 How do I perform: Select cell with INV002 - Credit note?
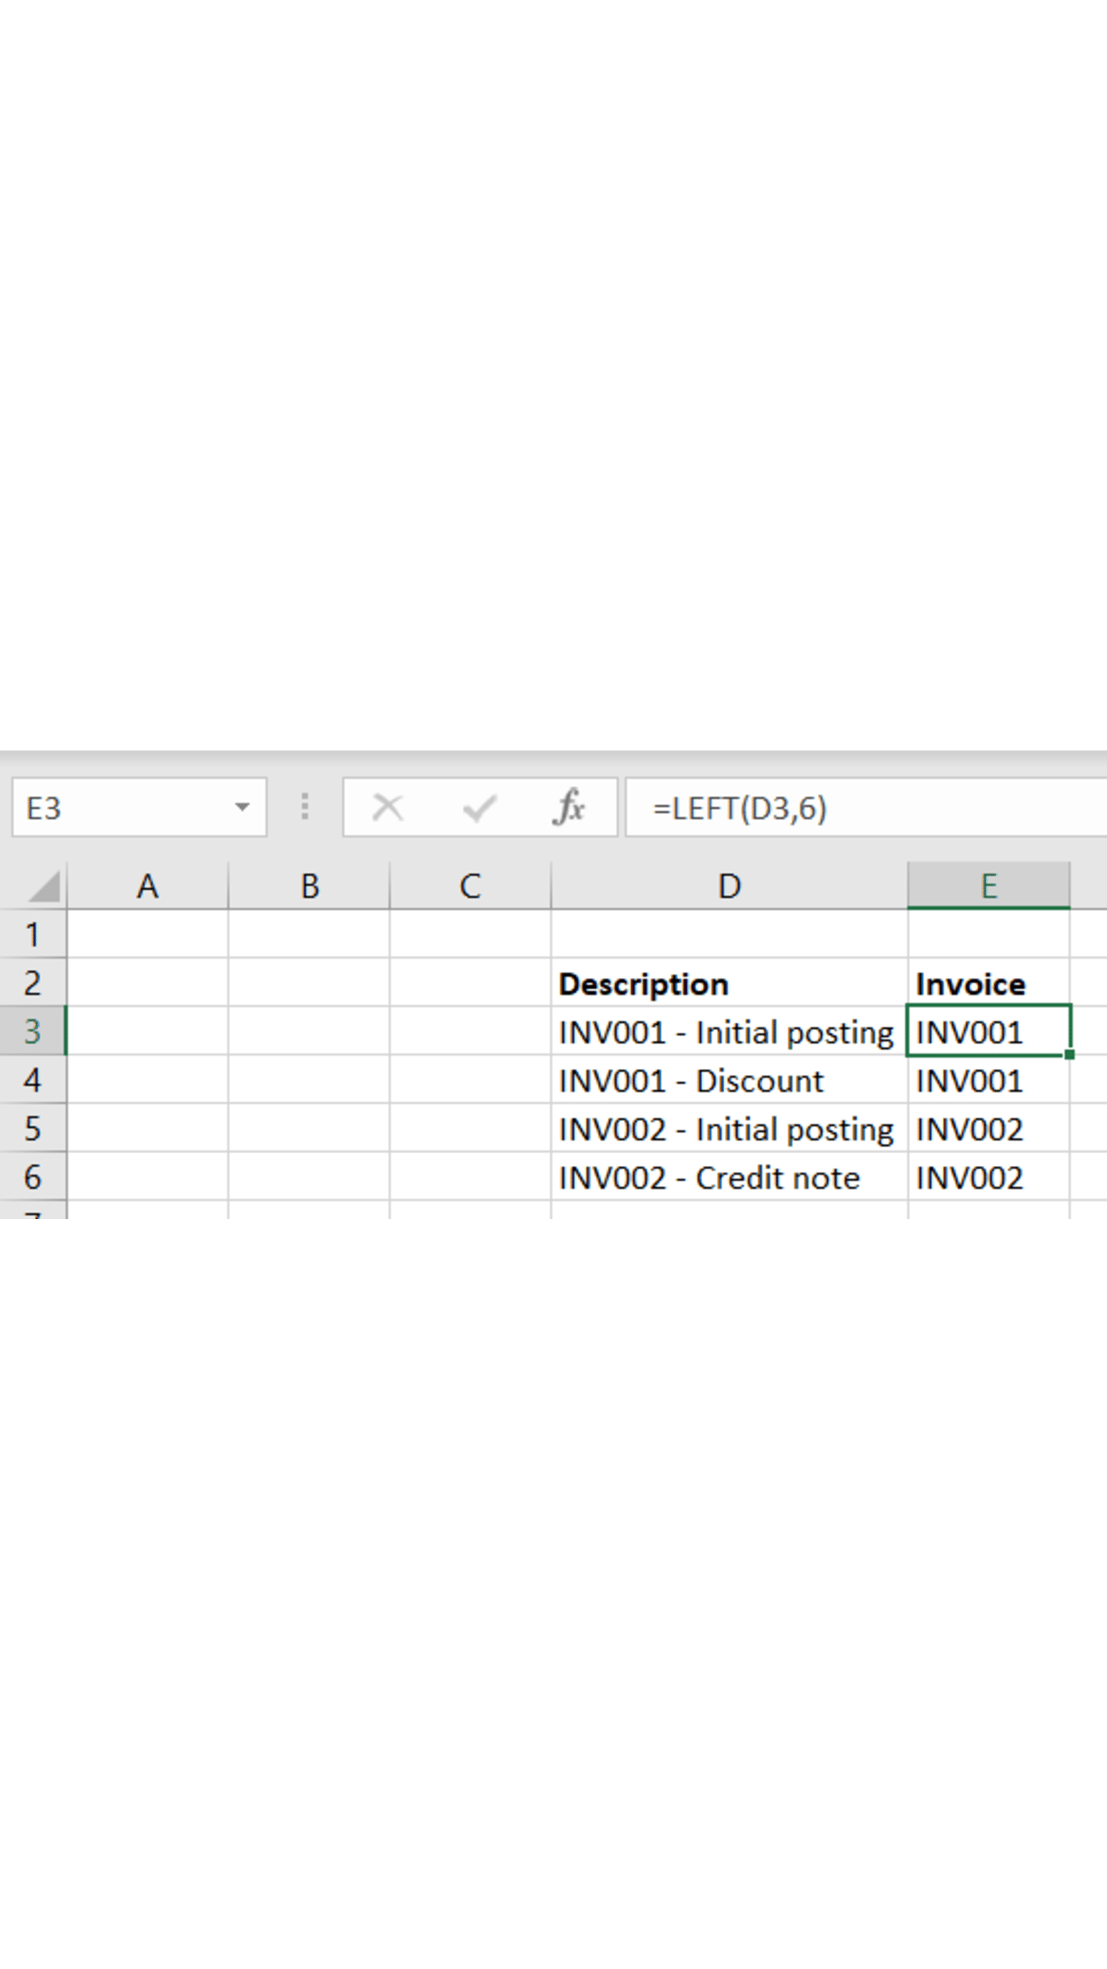coord(729,1177)
